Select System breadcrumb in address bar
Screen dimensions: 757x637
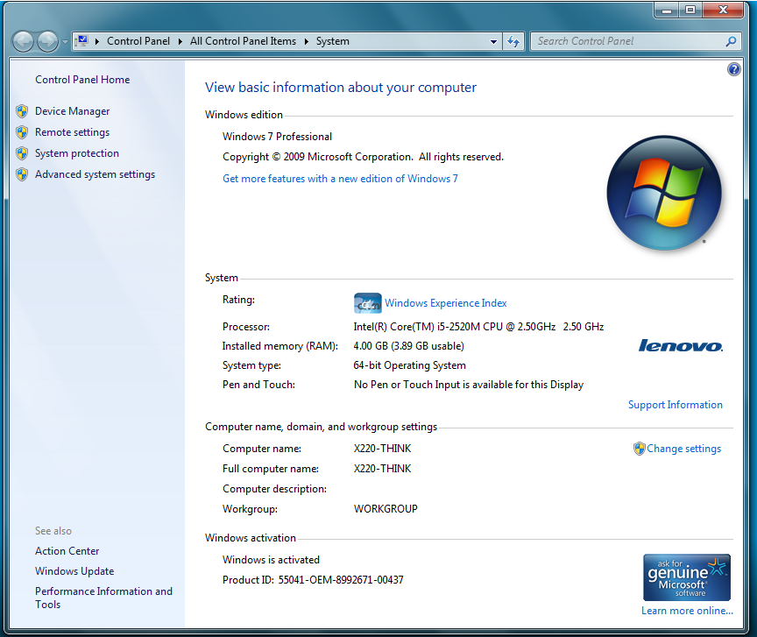332,41
